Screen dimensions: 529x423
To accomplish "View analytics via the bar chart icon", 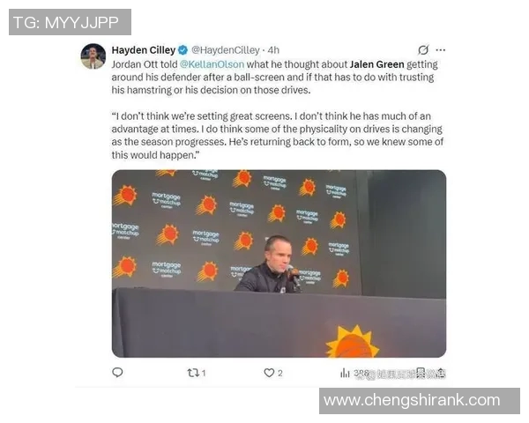I will (x=345, y=373).
